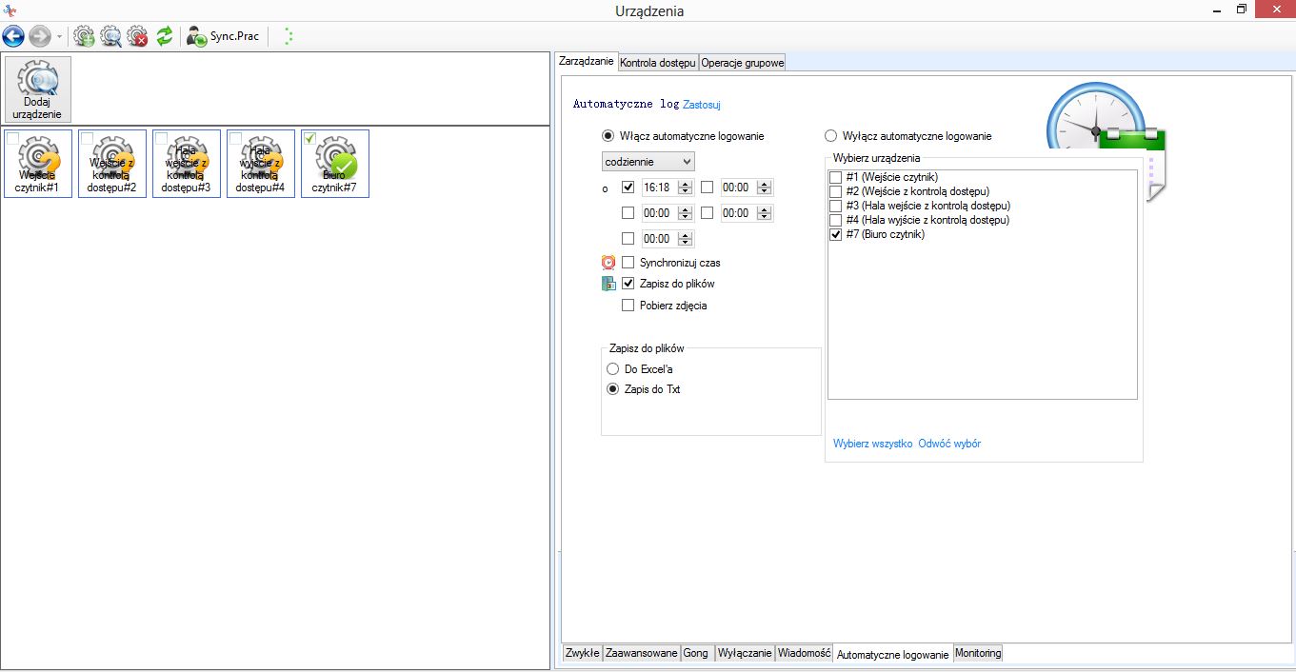The height and width of the screenshot is (672, 1296).
Task: Tick the #1 (Wejście czytnik) device checkbox
Action: tap(835, 177)
